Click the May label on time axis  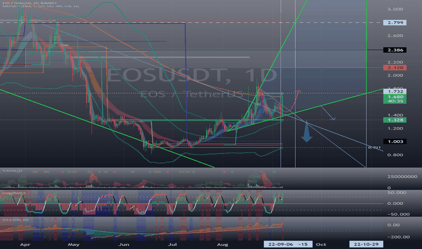[x=73, y=244]
